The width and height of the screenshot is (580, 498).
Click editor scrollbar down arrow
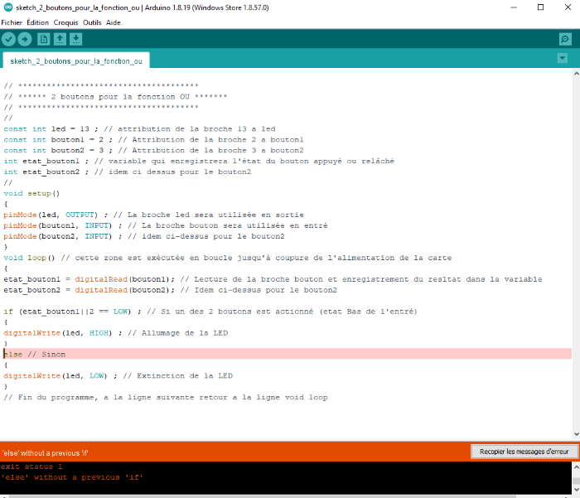tap(576, 434)
